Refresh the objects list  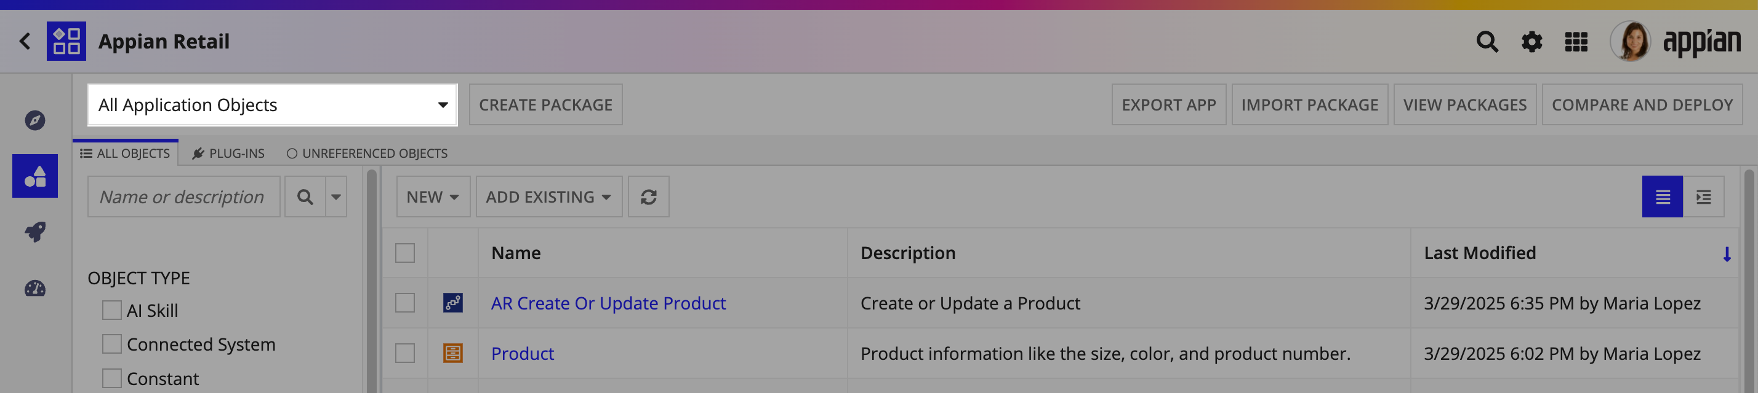[648, 197]
